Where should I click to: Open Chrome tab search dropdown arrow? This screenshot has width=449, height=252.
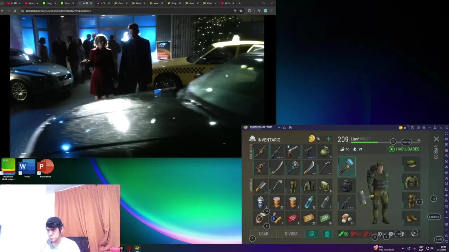click(2, 3)
